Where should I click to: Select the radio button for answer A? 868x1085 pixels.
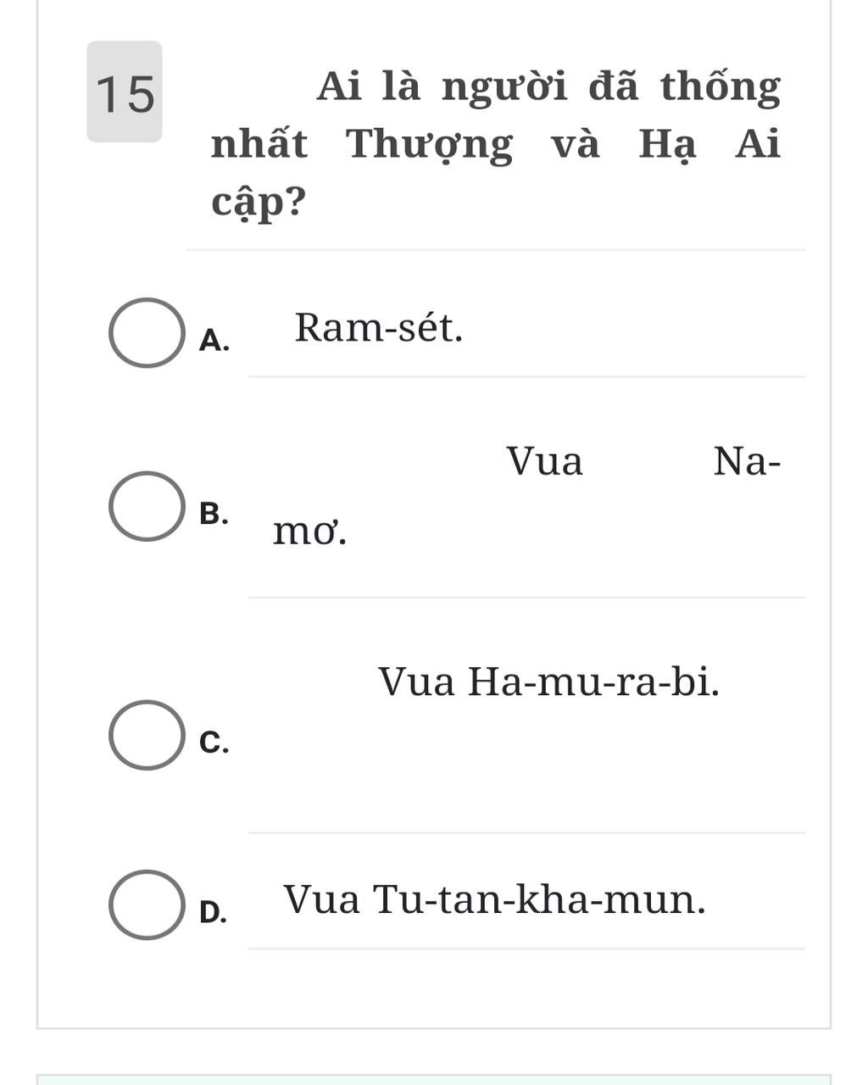[x=147, y=333]
